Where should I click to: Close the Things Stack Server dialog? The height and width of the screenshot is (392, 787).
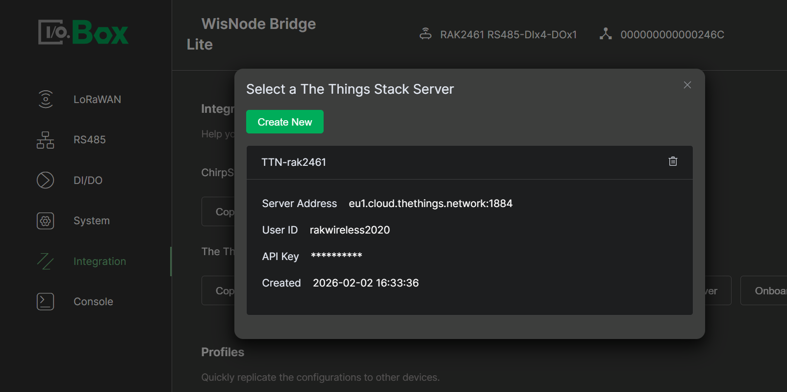tap(687, 85)
